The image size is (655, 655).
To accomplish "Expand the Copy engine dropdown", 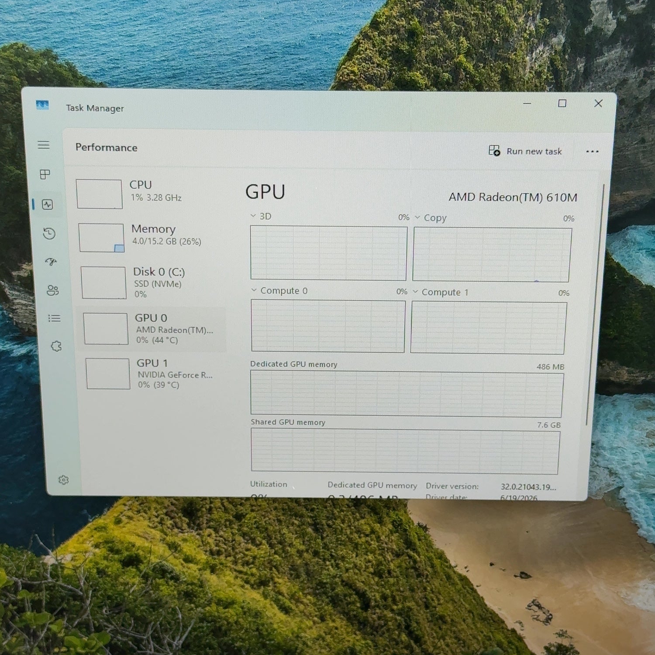I will coord(431,217).
